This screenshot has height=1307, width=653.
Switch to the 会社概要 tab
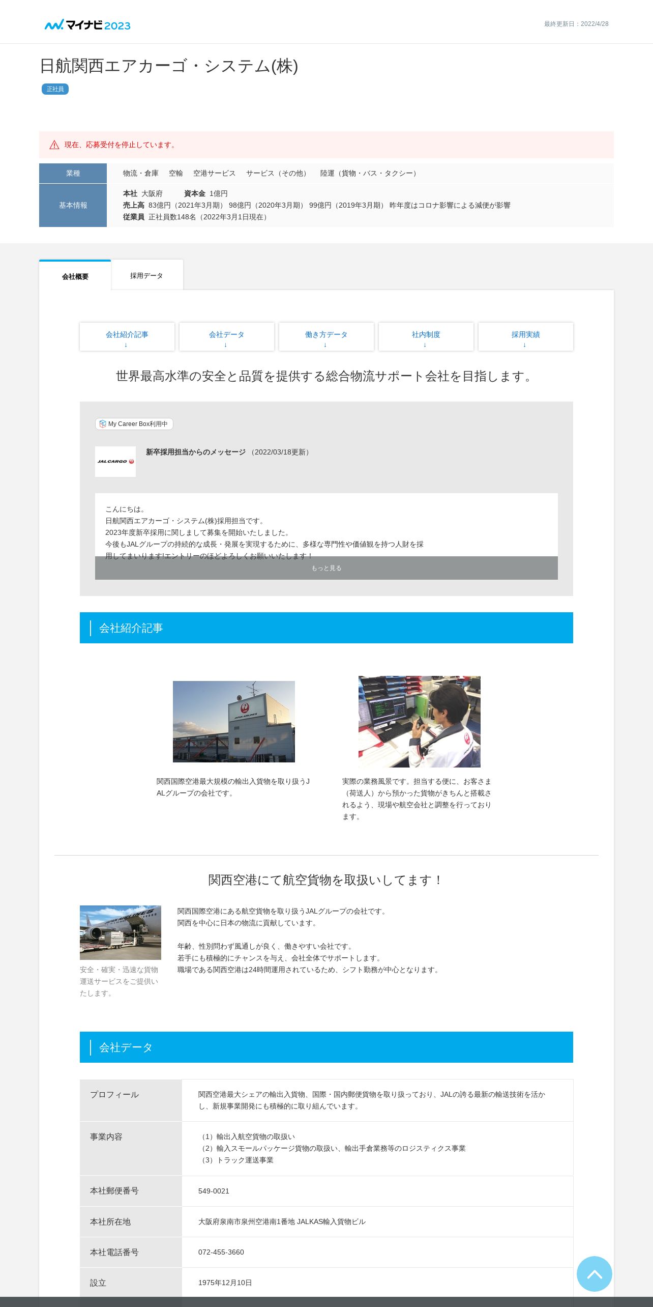point(75,276)
